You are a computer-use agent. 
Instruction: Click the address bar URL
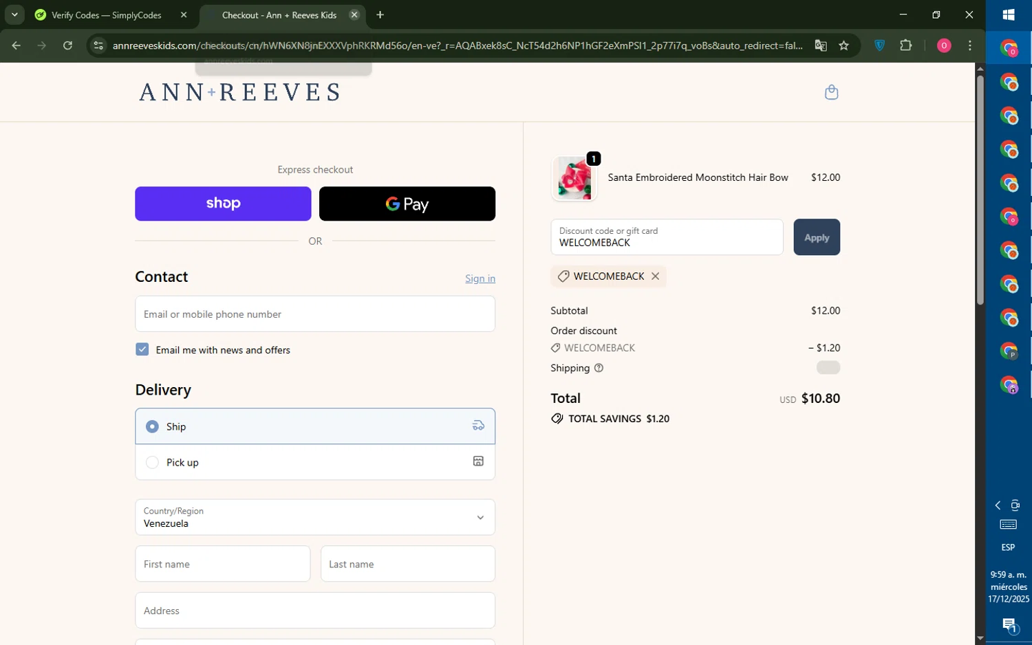(x=458, y=45)
